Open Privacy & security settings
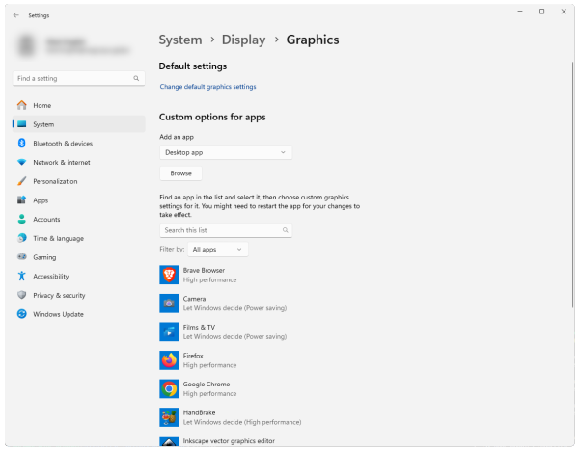This screenshot has height=451, width=579. coord(59,295)
